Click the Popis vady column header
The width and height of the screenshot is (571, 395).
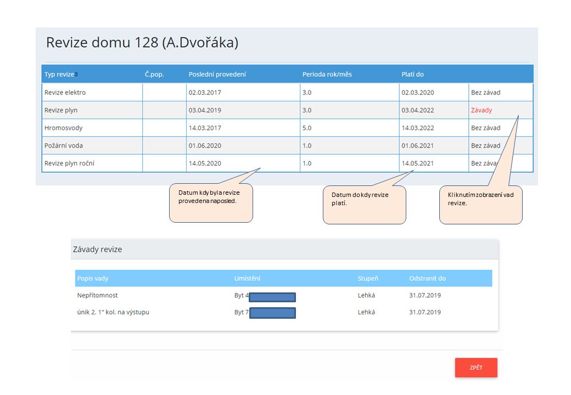coord(93,278)
